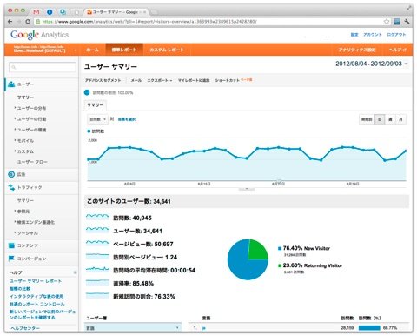Viewport: 417px width, 336px height.
Task: Click the Users section people icon
Action: pyautogui.click(x=11, y=84)
